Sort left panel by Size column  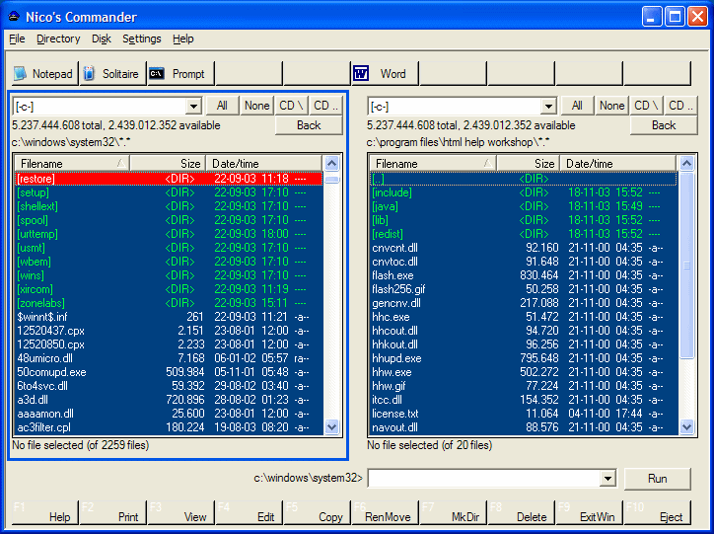point(168,163)
